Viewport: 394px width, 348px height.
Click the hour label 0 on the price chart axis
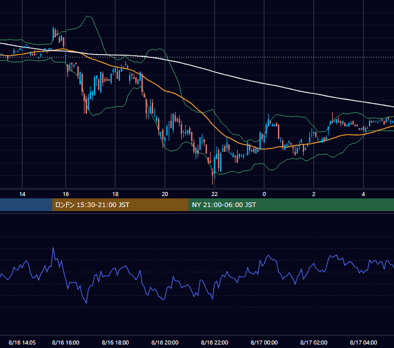[264, 194]
